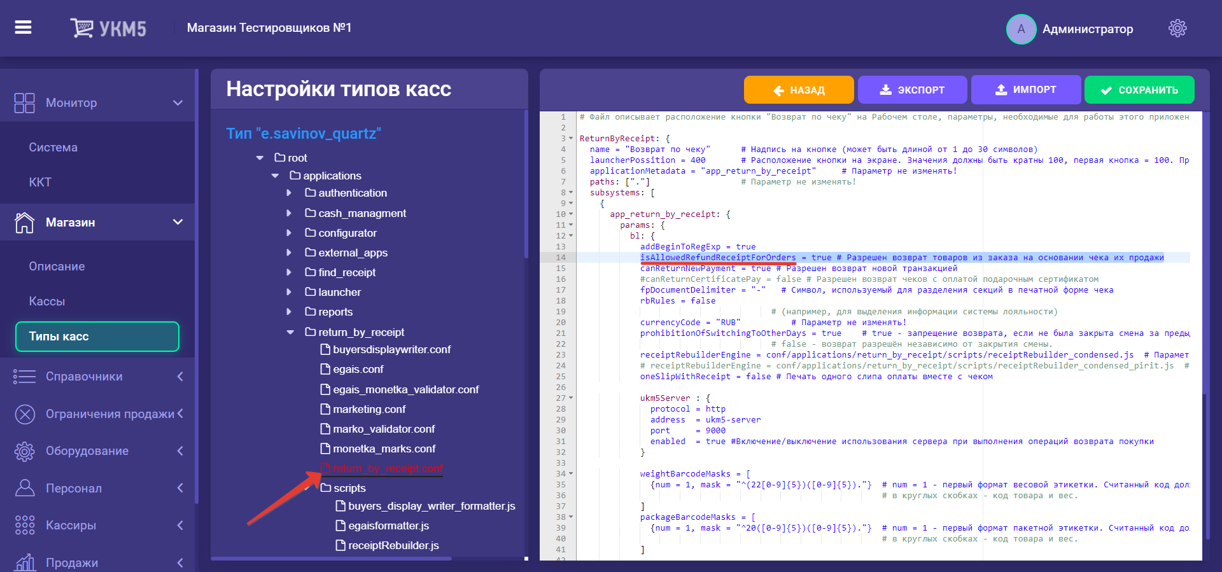This screenshot has width=1222, height=572.
Task: Select the reports folder
Action: tap(335, 312)
